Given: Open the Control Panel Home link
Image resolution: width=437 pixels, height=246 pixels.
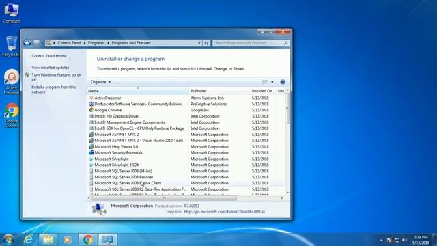Looking at the screenshot, I should pyautogui.click(x=48, y=56).
